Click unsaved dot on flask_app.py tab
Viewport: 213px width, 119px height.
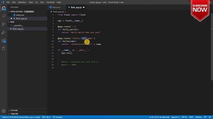point(84,7)
